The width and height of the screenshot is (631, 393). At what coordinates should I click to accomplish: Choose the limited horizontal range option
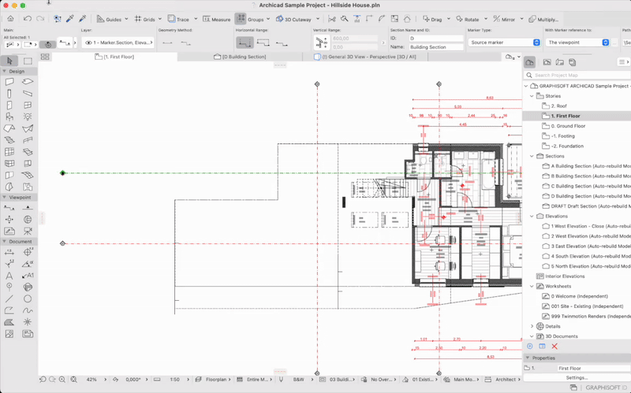tap(263, 43)
